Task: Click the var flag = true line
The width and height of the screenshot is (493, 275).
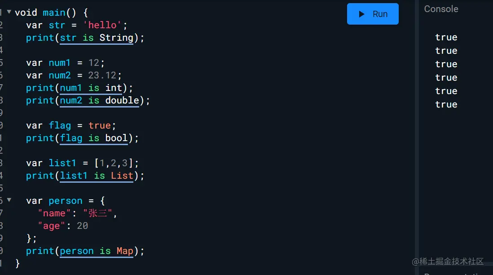Action: click(x=71, y=125)
